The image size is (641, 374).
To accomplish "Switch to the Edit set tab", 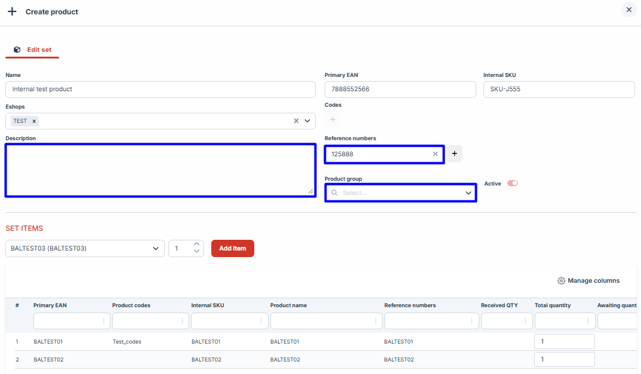I will point(33,50).
